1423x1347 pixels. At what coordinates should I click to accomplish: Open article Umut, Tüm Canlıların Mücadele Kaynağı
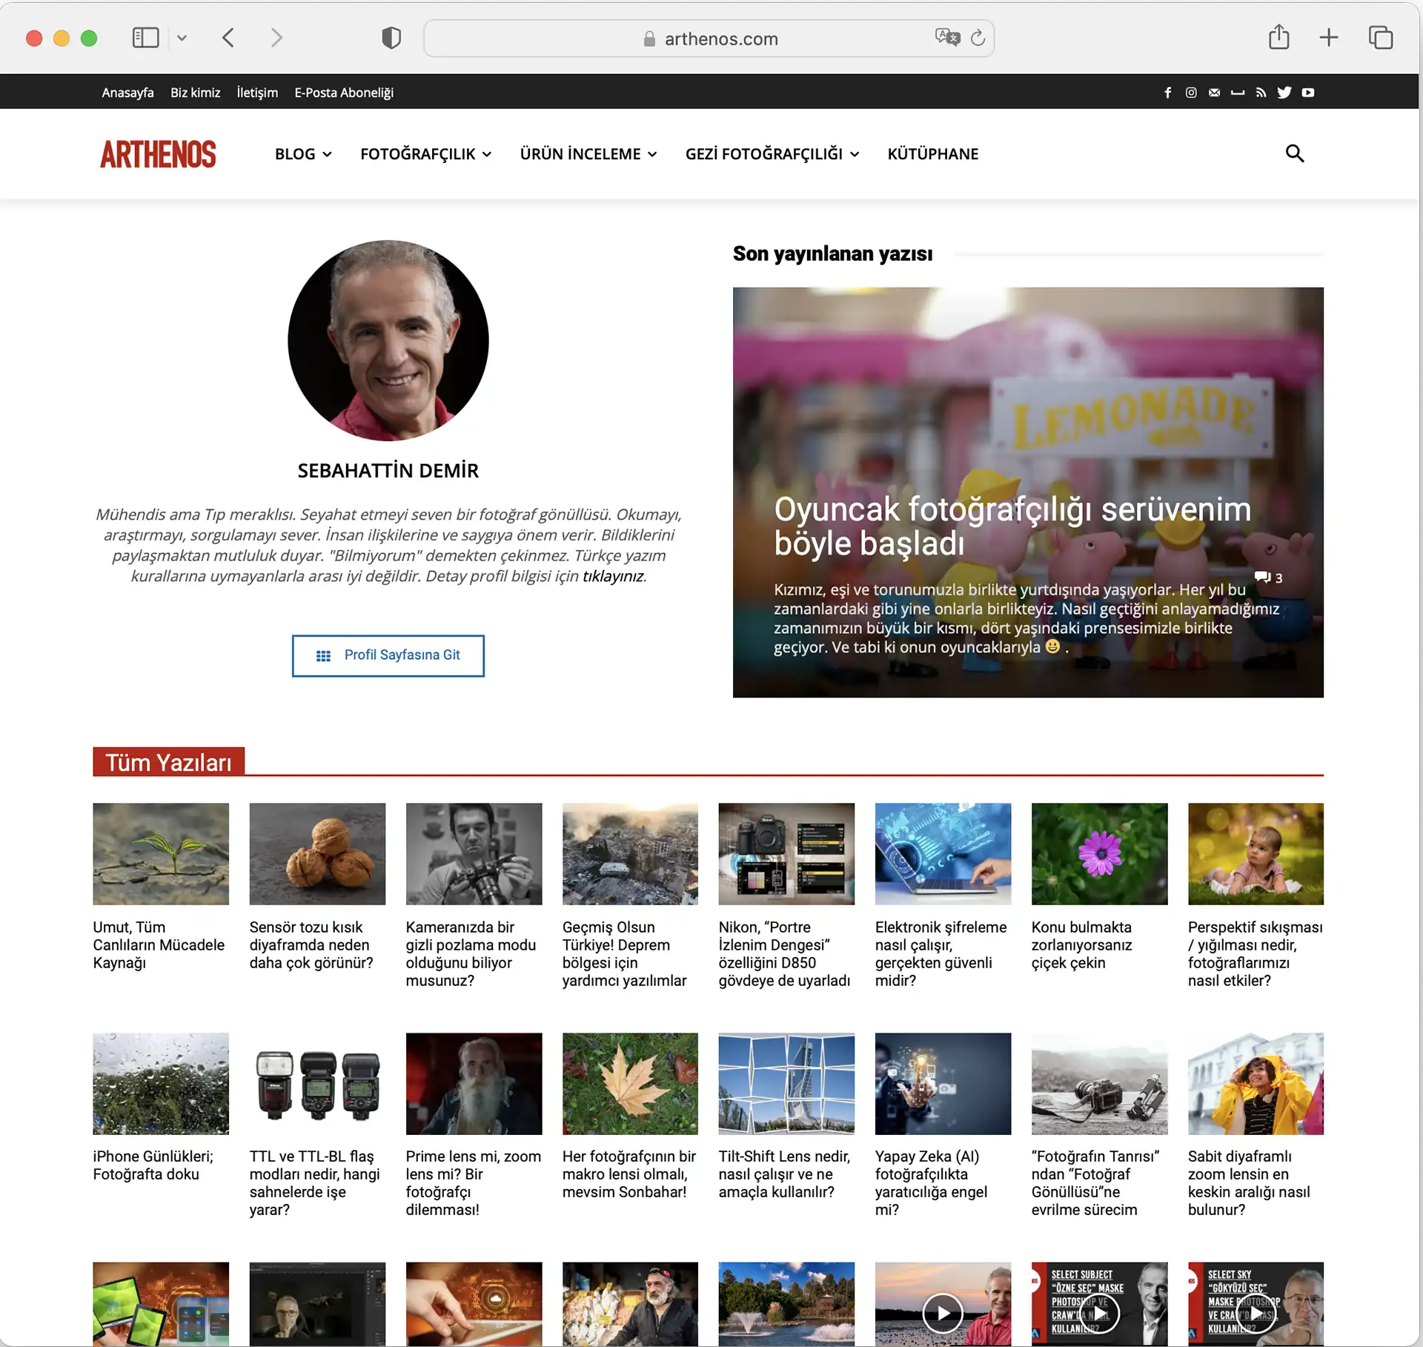pyautogui.click(x=159, y=944)
